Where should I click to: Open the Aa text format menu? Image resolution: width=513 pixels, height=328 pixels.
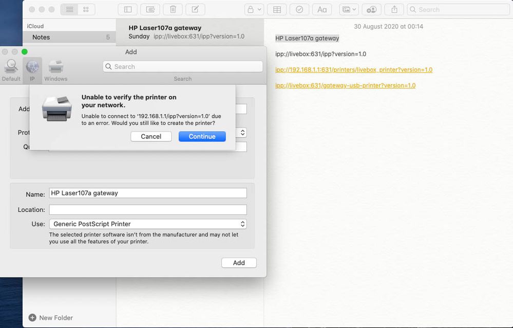pyautogui.click(x=322, y=9)
